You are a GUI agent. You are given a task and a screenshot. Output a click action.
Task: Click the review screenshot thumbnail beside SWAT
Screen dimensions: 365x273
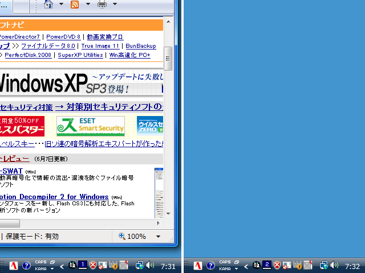coord(159,193)
